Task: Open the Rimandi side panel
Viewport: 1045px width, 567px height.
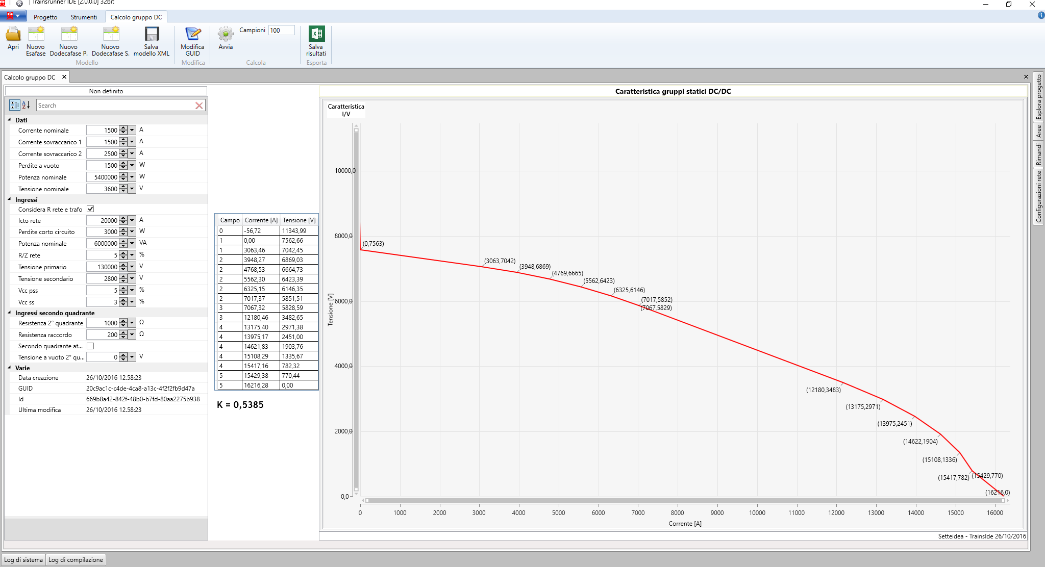Action: click(x=1038, y=154)
